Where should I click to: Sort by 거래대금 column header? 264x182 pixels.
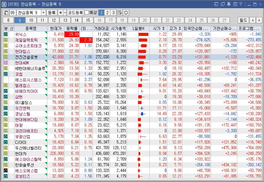[101, 29]
